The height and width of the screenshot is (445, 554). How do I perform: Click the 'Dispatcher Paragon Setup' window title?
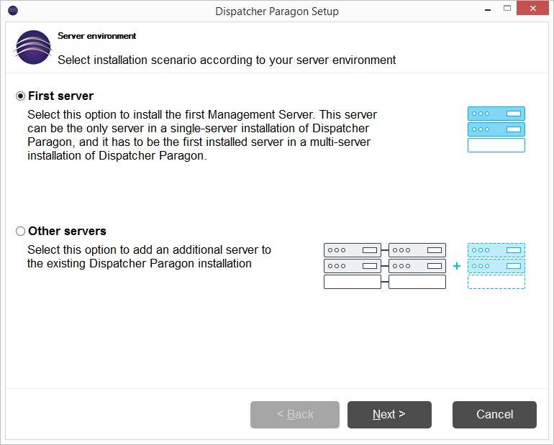coord(277,12)
